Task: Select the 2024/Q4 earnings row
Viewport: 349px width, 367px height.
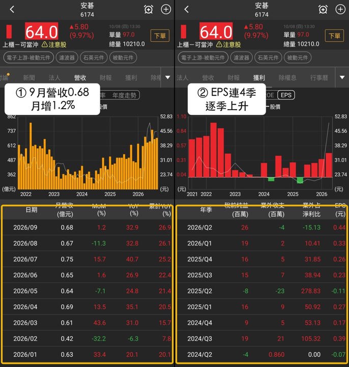Action: coord(261,323)
